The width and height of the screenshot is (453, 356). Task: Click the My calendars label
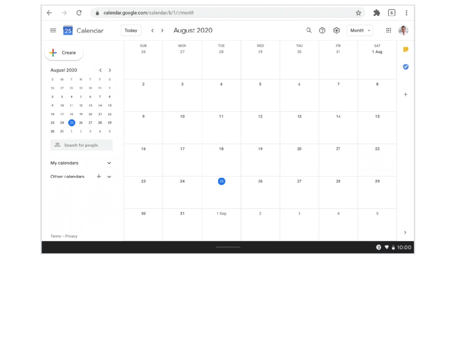[65, 163]
